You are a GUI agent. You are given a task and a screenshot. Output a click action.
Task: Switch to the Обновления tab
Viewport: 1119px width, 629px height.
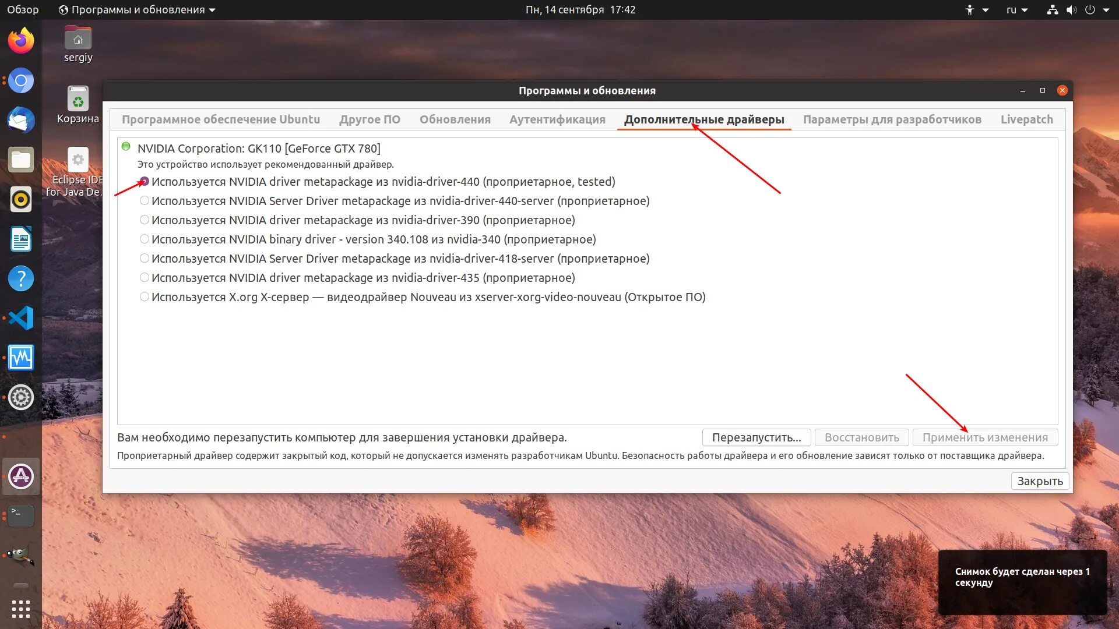(x=455, y=119)
